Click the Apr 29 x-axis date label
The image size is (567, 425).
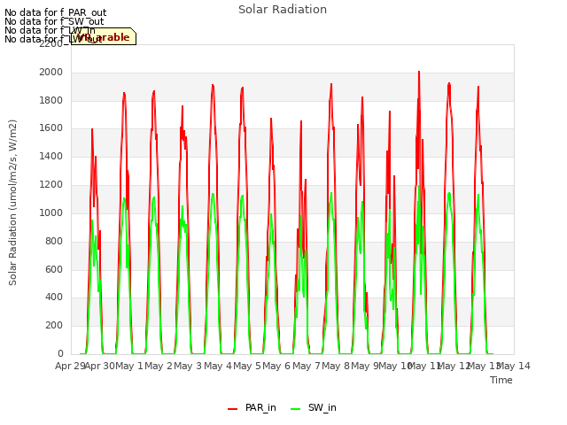70,366
